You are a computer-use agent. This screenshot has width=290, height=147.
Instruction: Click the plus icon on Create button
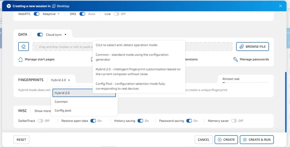click(x=219, y=140)
